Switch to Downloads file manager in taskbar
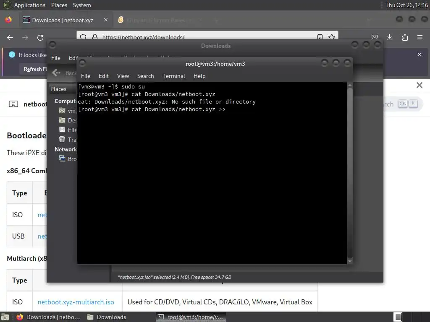Screen dimensions: 430x322 (x=107, y=317)
